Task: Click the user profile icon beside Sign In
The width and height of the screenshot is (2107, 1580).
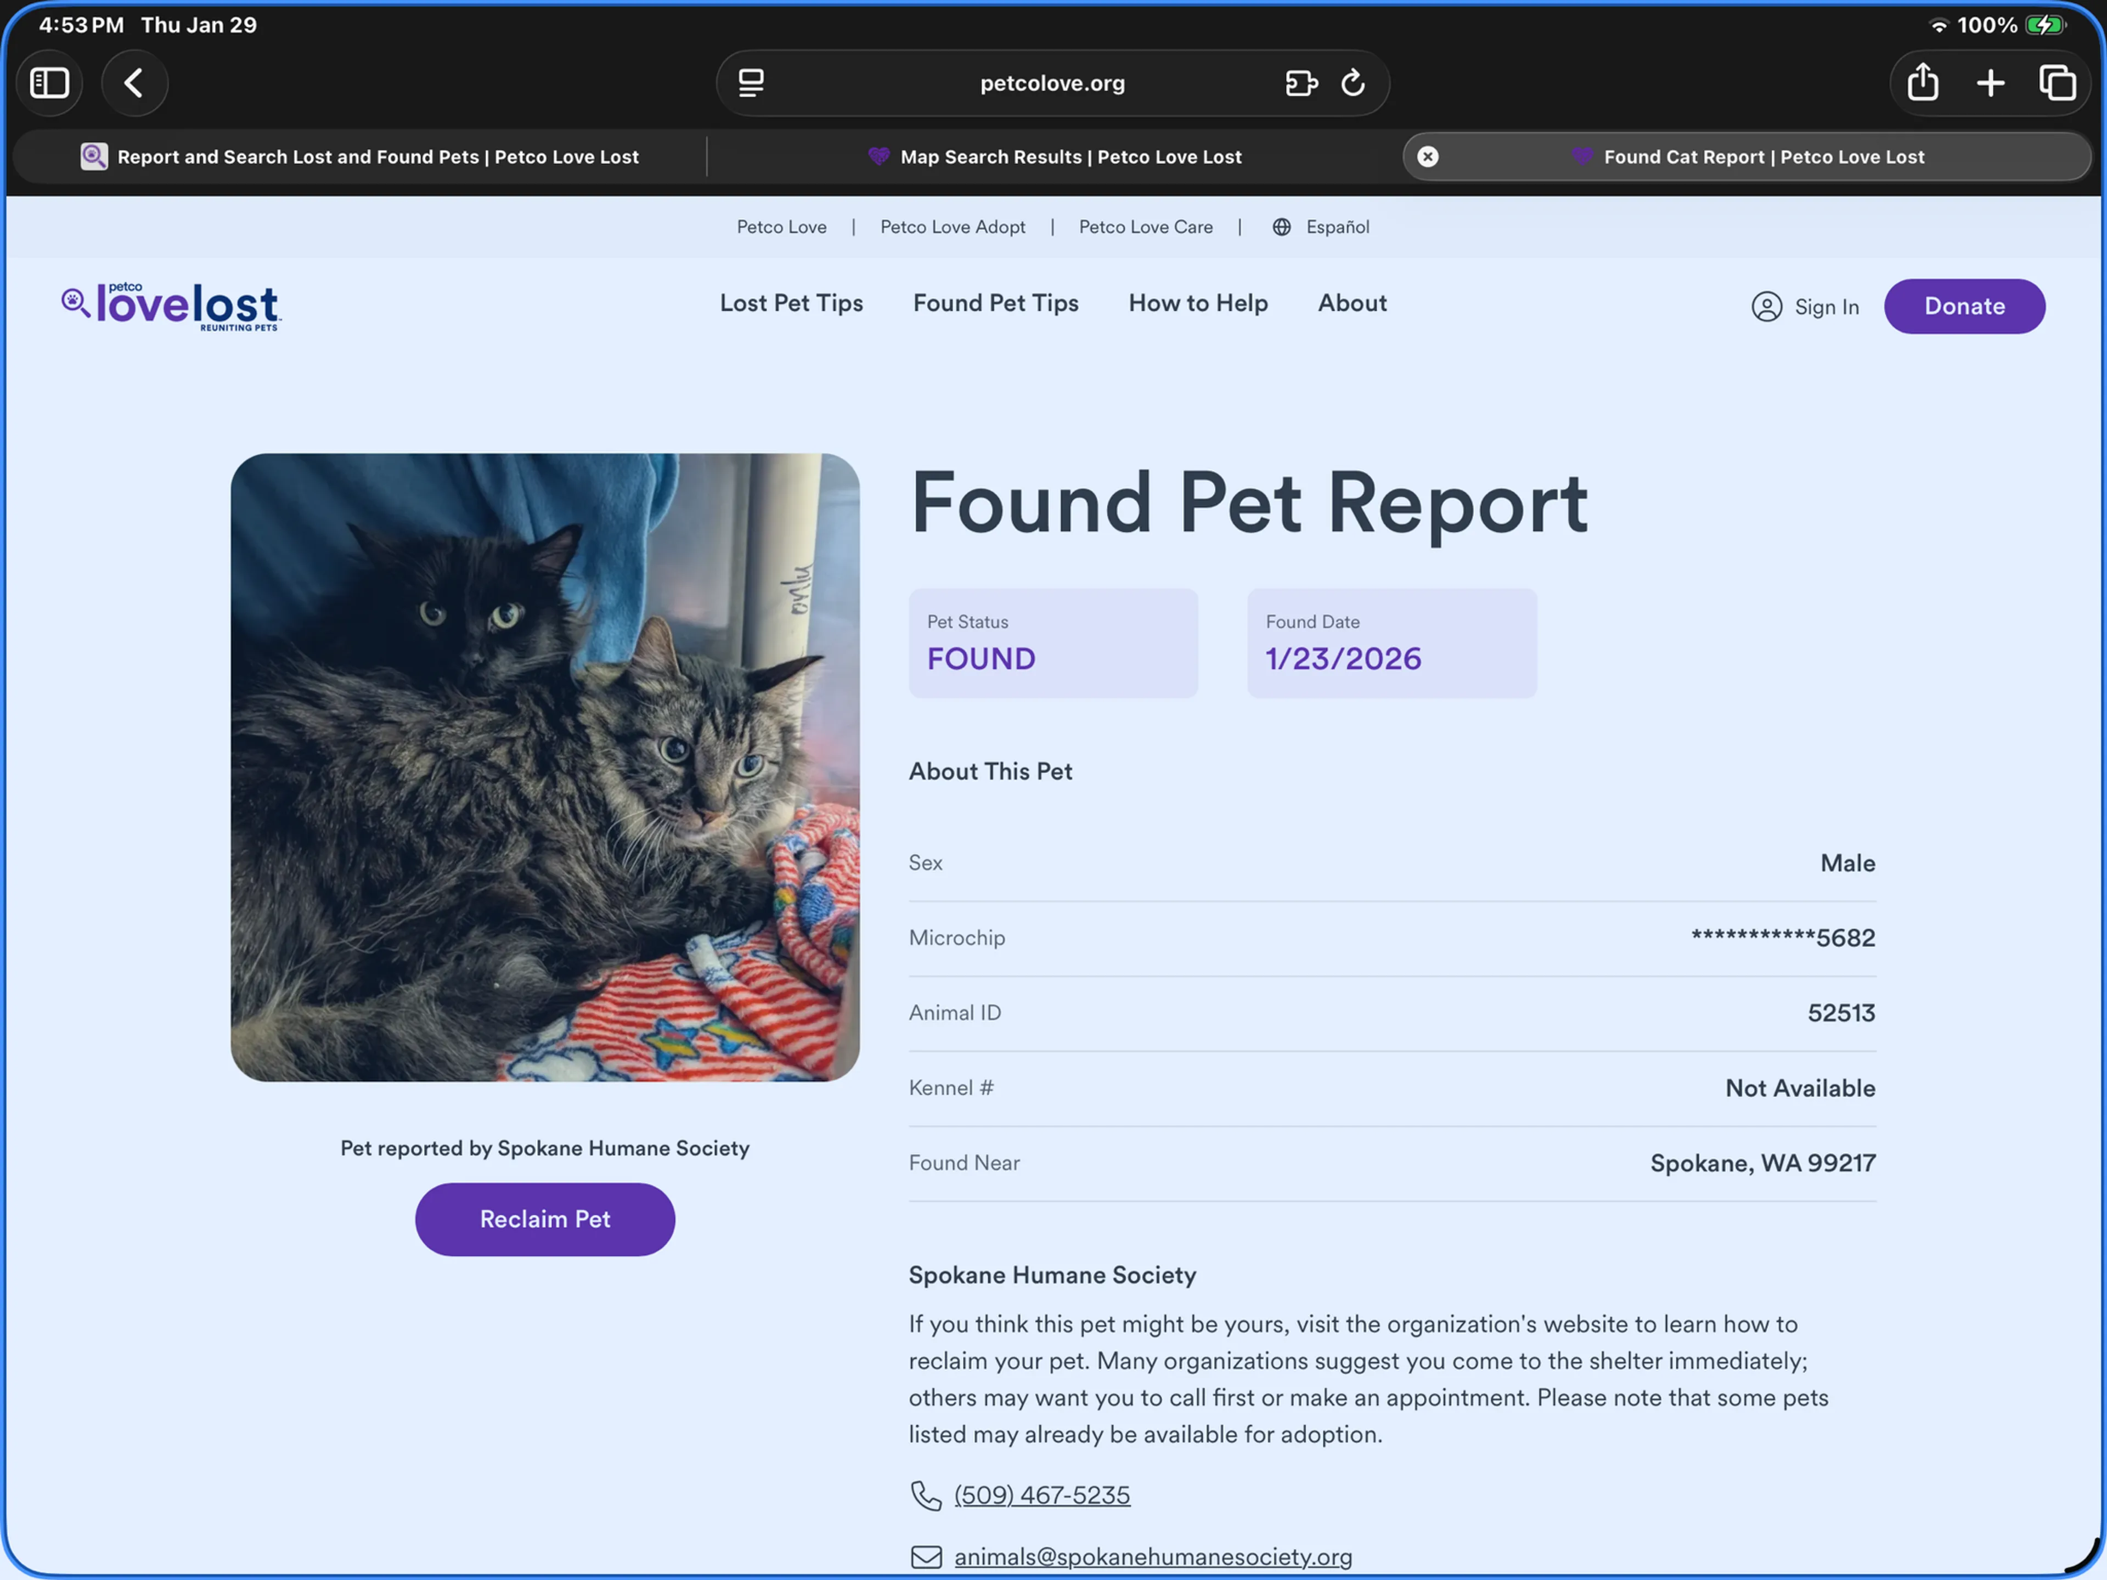Action: (1767, 307)
